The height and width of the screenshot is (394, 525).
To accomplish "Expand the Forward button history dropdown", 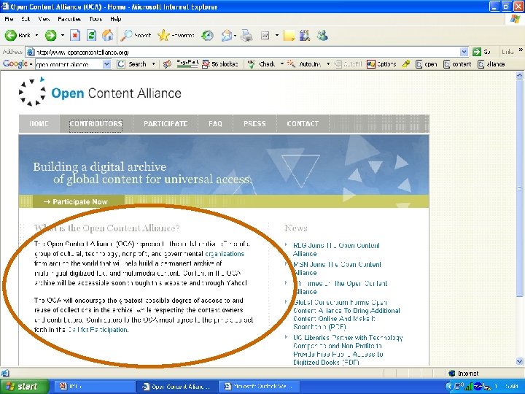I will pos(63,35).
